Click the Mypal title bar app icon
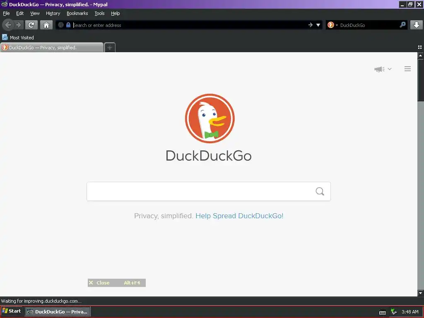Image resolution: width=424 pixels, height=318 pixels. tap(4, 4)
